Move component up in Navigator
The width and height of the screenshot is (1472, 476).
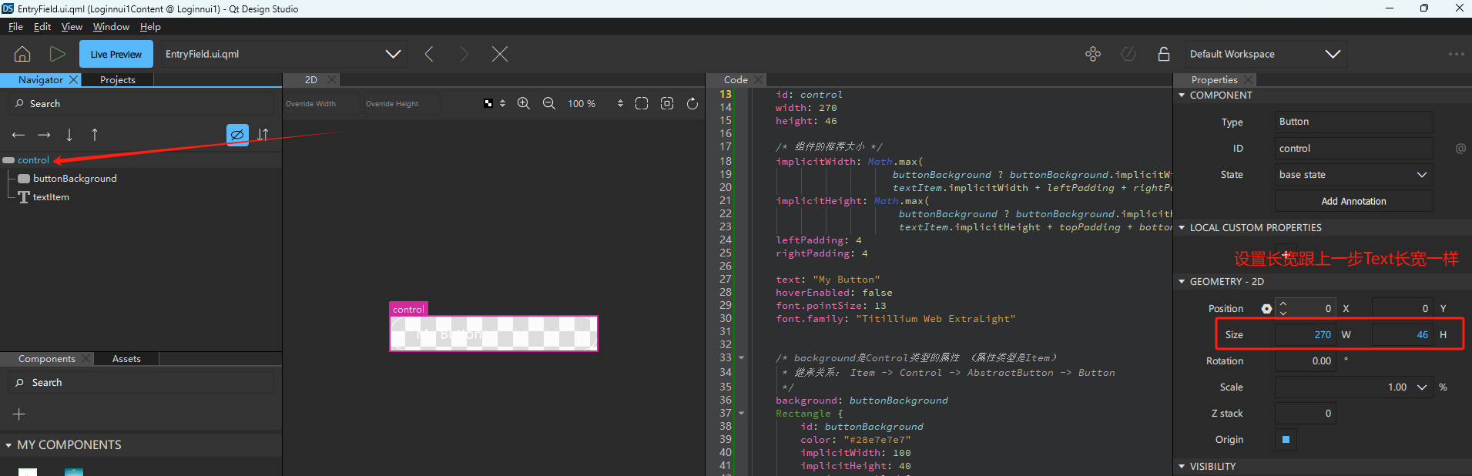point(95,135)
